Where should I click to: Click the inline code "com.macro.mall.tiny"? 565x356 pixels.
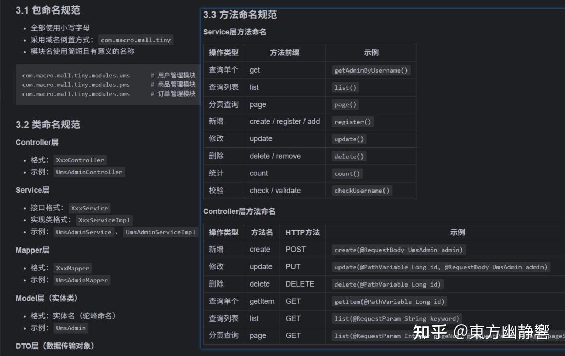pos(135,40)
